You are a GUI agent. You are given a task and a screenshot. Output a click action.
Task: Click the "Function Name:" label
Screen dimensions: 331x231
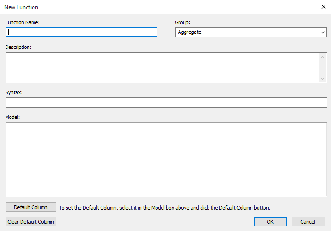tap(22, 22)
